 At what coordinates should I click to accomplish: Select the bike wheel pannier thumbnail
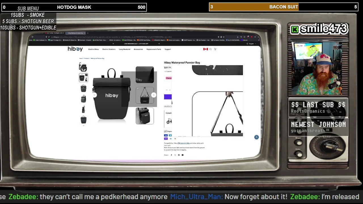point(83,67)
